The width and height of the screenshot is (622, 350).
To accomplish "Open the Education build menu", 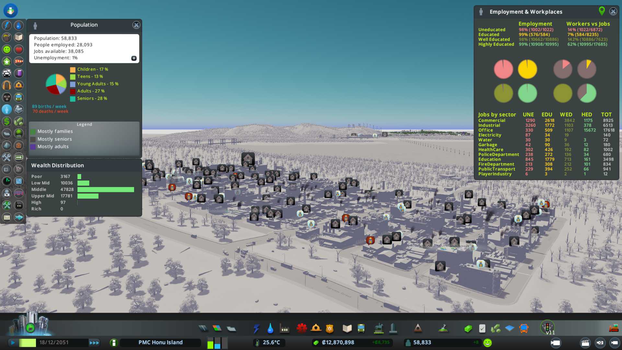I will click(x=347, y=329).
